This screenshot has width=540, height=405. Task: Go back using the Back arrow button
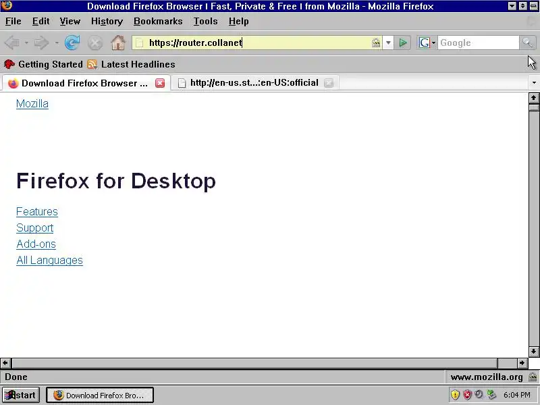[12, 43]
